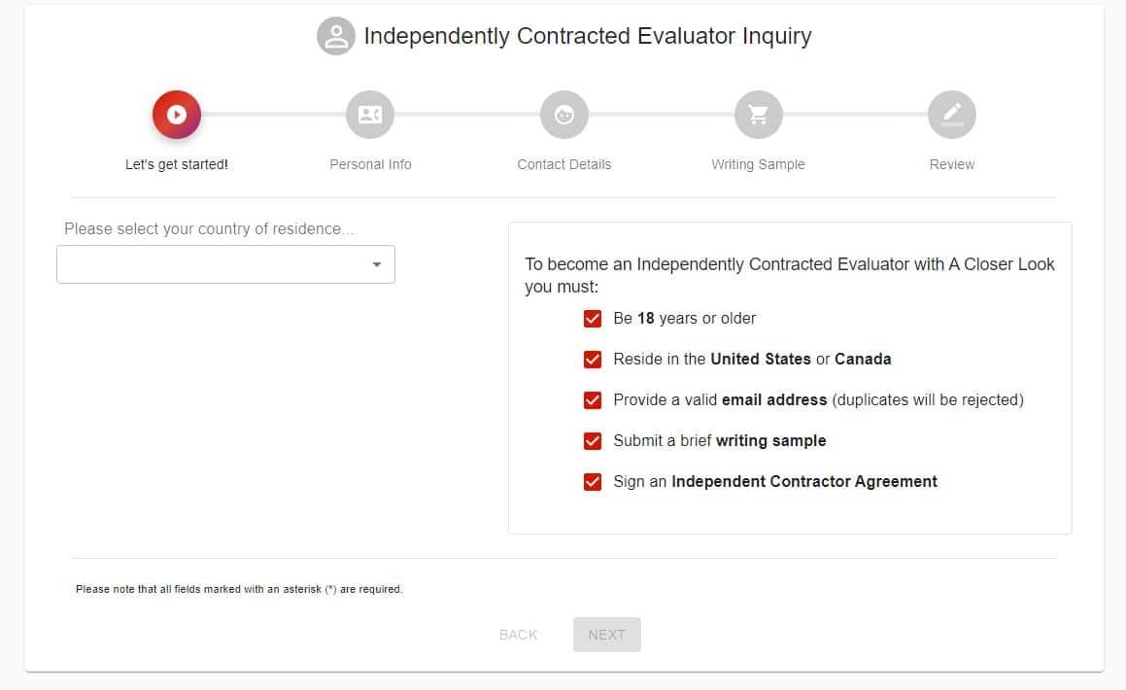Viewport: 1126px width, 690px height.
Task: Click the Review pencil step icon
Action: 952,115
